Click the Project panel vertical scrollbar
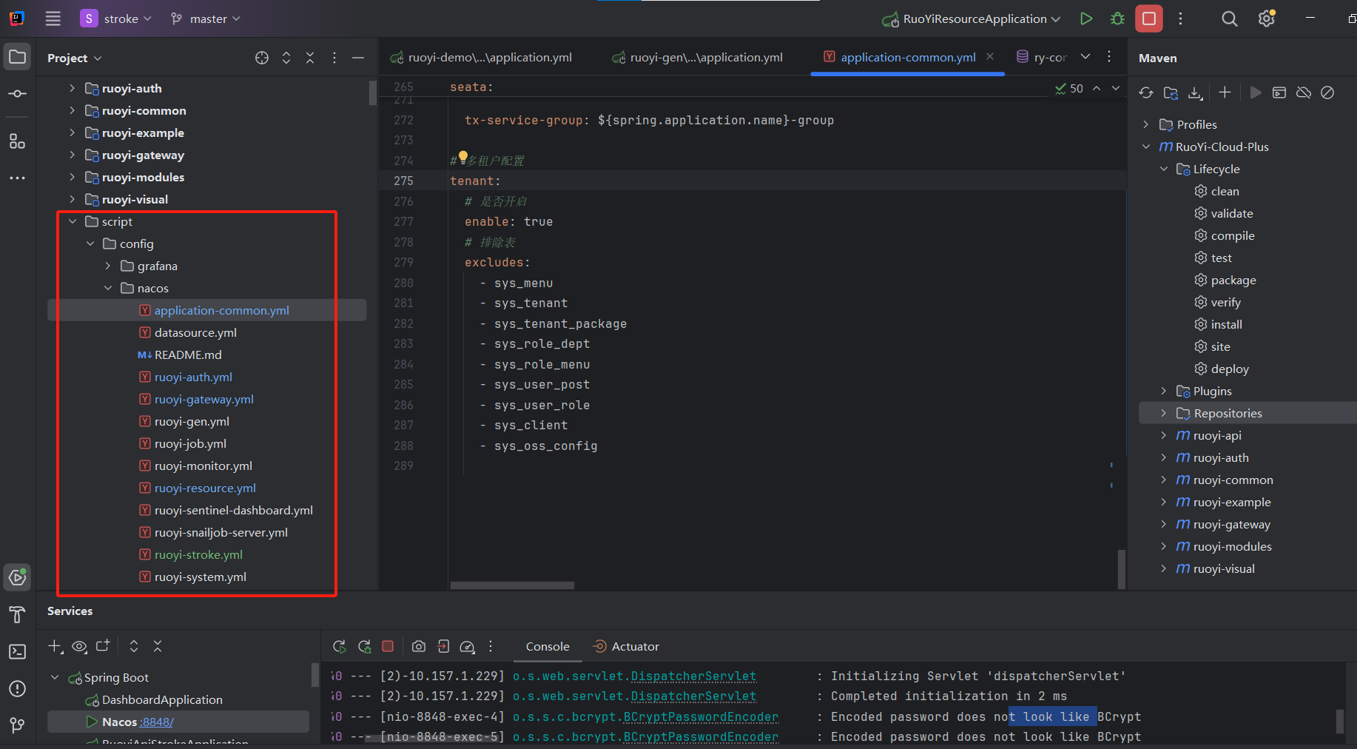The width and height of the screenshot is (1357, 749). point(373,93)
